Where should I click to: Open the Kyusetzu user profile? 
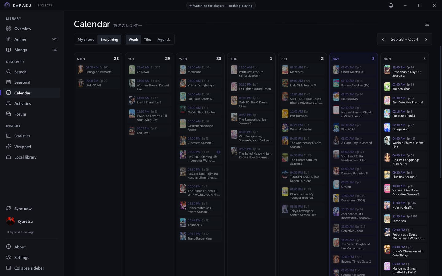[32, 221]
